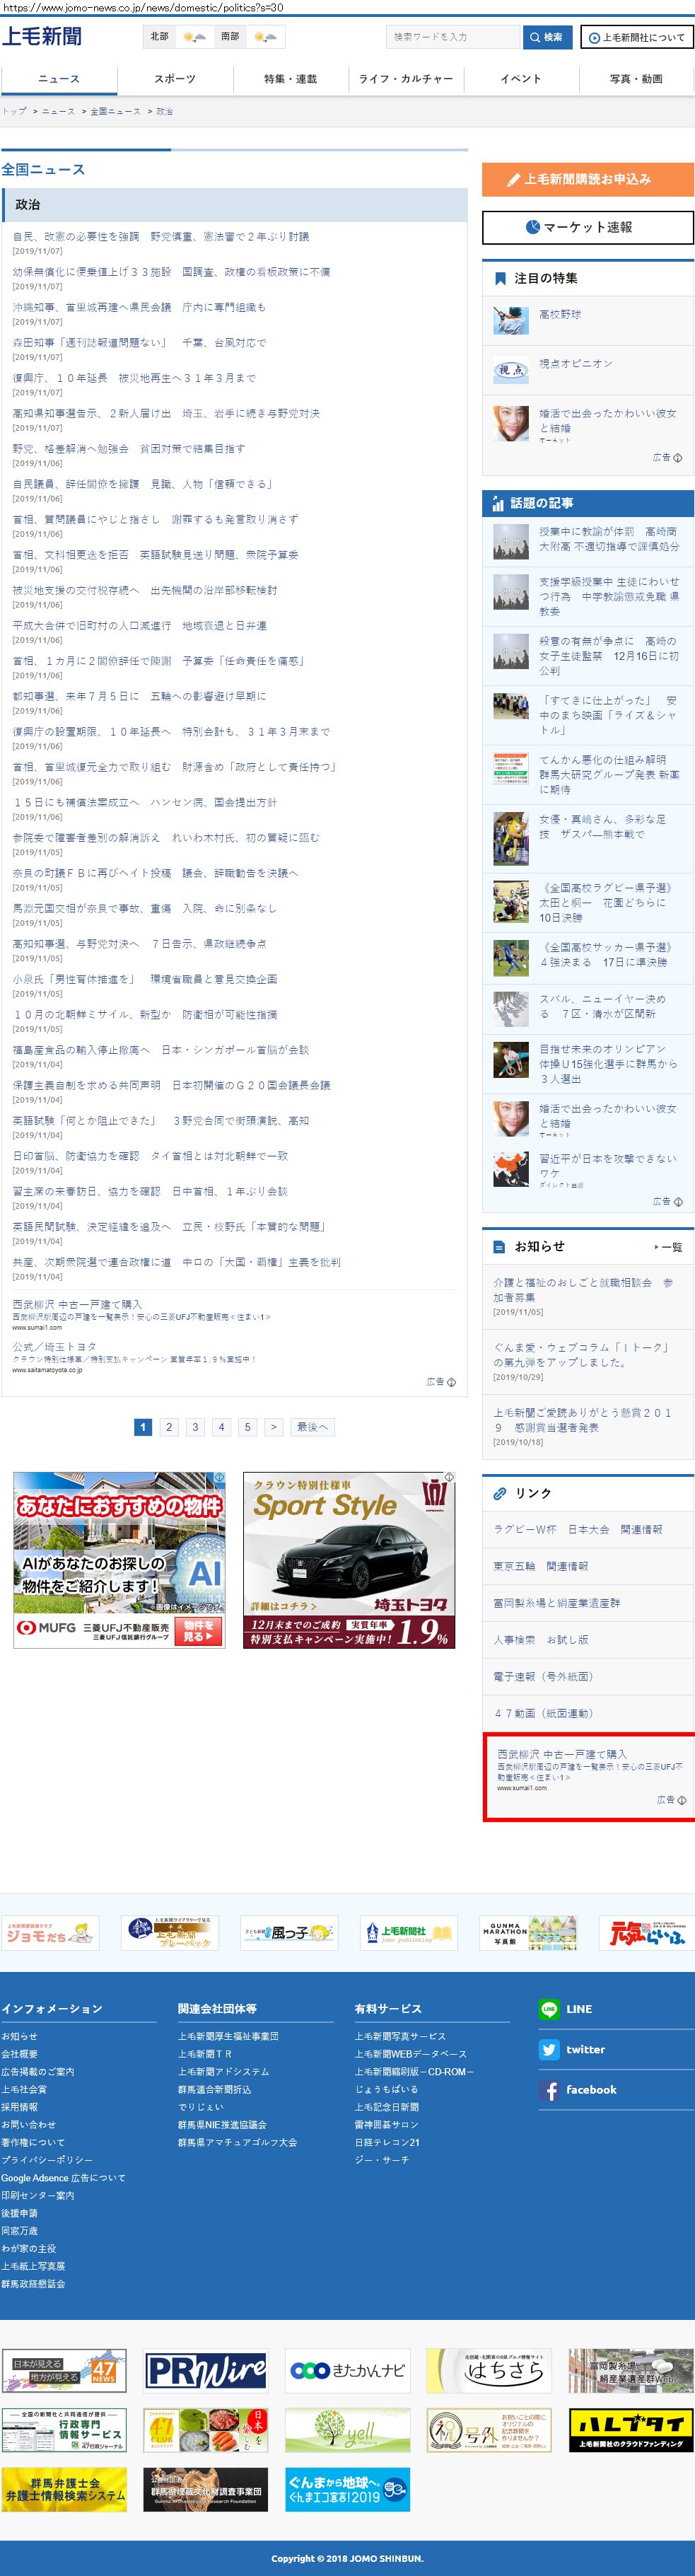The image size is (695, 2576).
Task: Open マーケット速報 button
Action: pos(588,227)
